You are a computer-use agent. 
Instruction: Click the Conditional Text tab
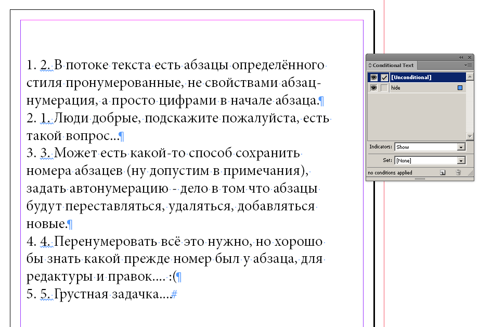tap(393, 65)
